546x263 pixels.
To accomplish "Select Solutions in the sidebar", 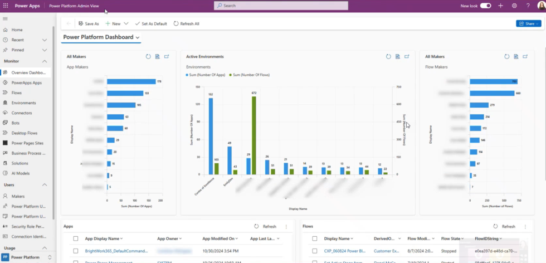I will [19, 163].
